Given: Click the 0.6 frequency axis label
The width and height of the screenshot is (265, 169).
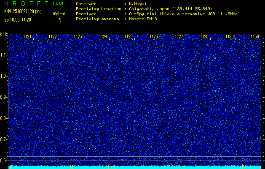Looking at the screenshot, I should coord(4,160).
